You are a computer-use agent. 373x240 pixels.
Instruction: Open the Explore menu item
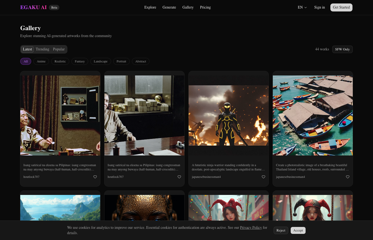(x=150, y=7)
